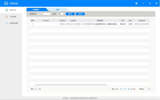The image size is (160, 100).
Task: Click the third sidebar item's icon
Action: [x=7, y=23]
